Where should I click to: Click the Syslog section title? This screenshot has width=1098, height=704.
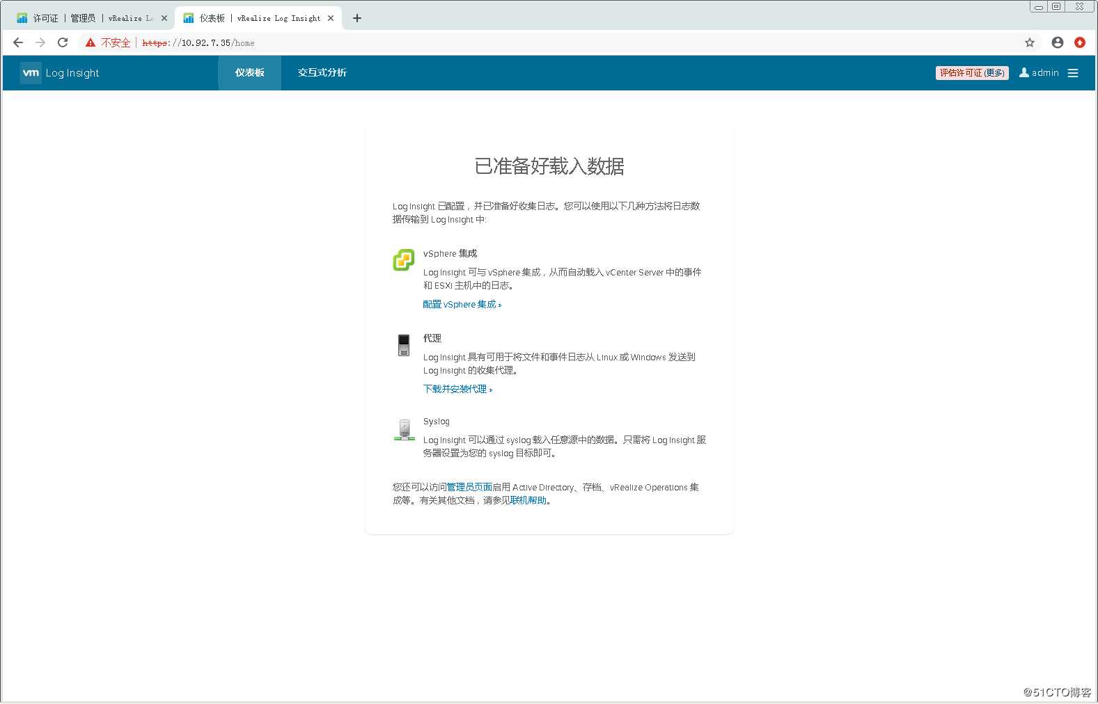(x=437, y=422)
